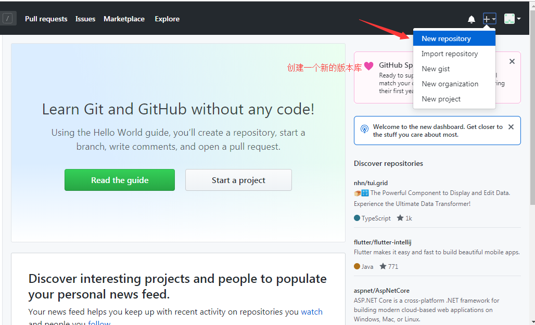Choose New repository from menu
Image resolution: width=535 pixels, height=325 pixels.
point(454,38)
